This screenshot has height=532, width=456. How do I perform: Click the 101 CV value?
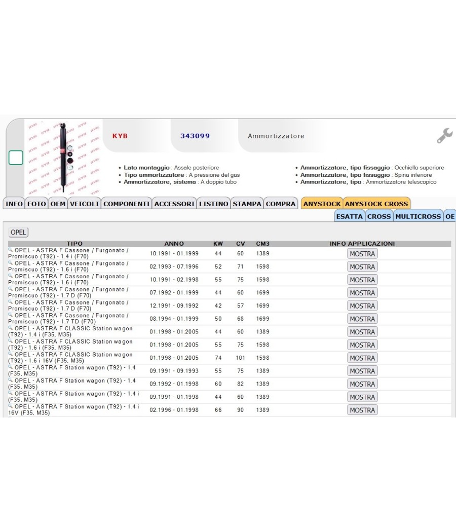[241, 358]
